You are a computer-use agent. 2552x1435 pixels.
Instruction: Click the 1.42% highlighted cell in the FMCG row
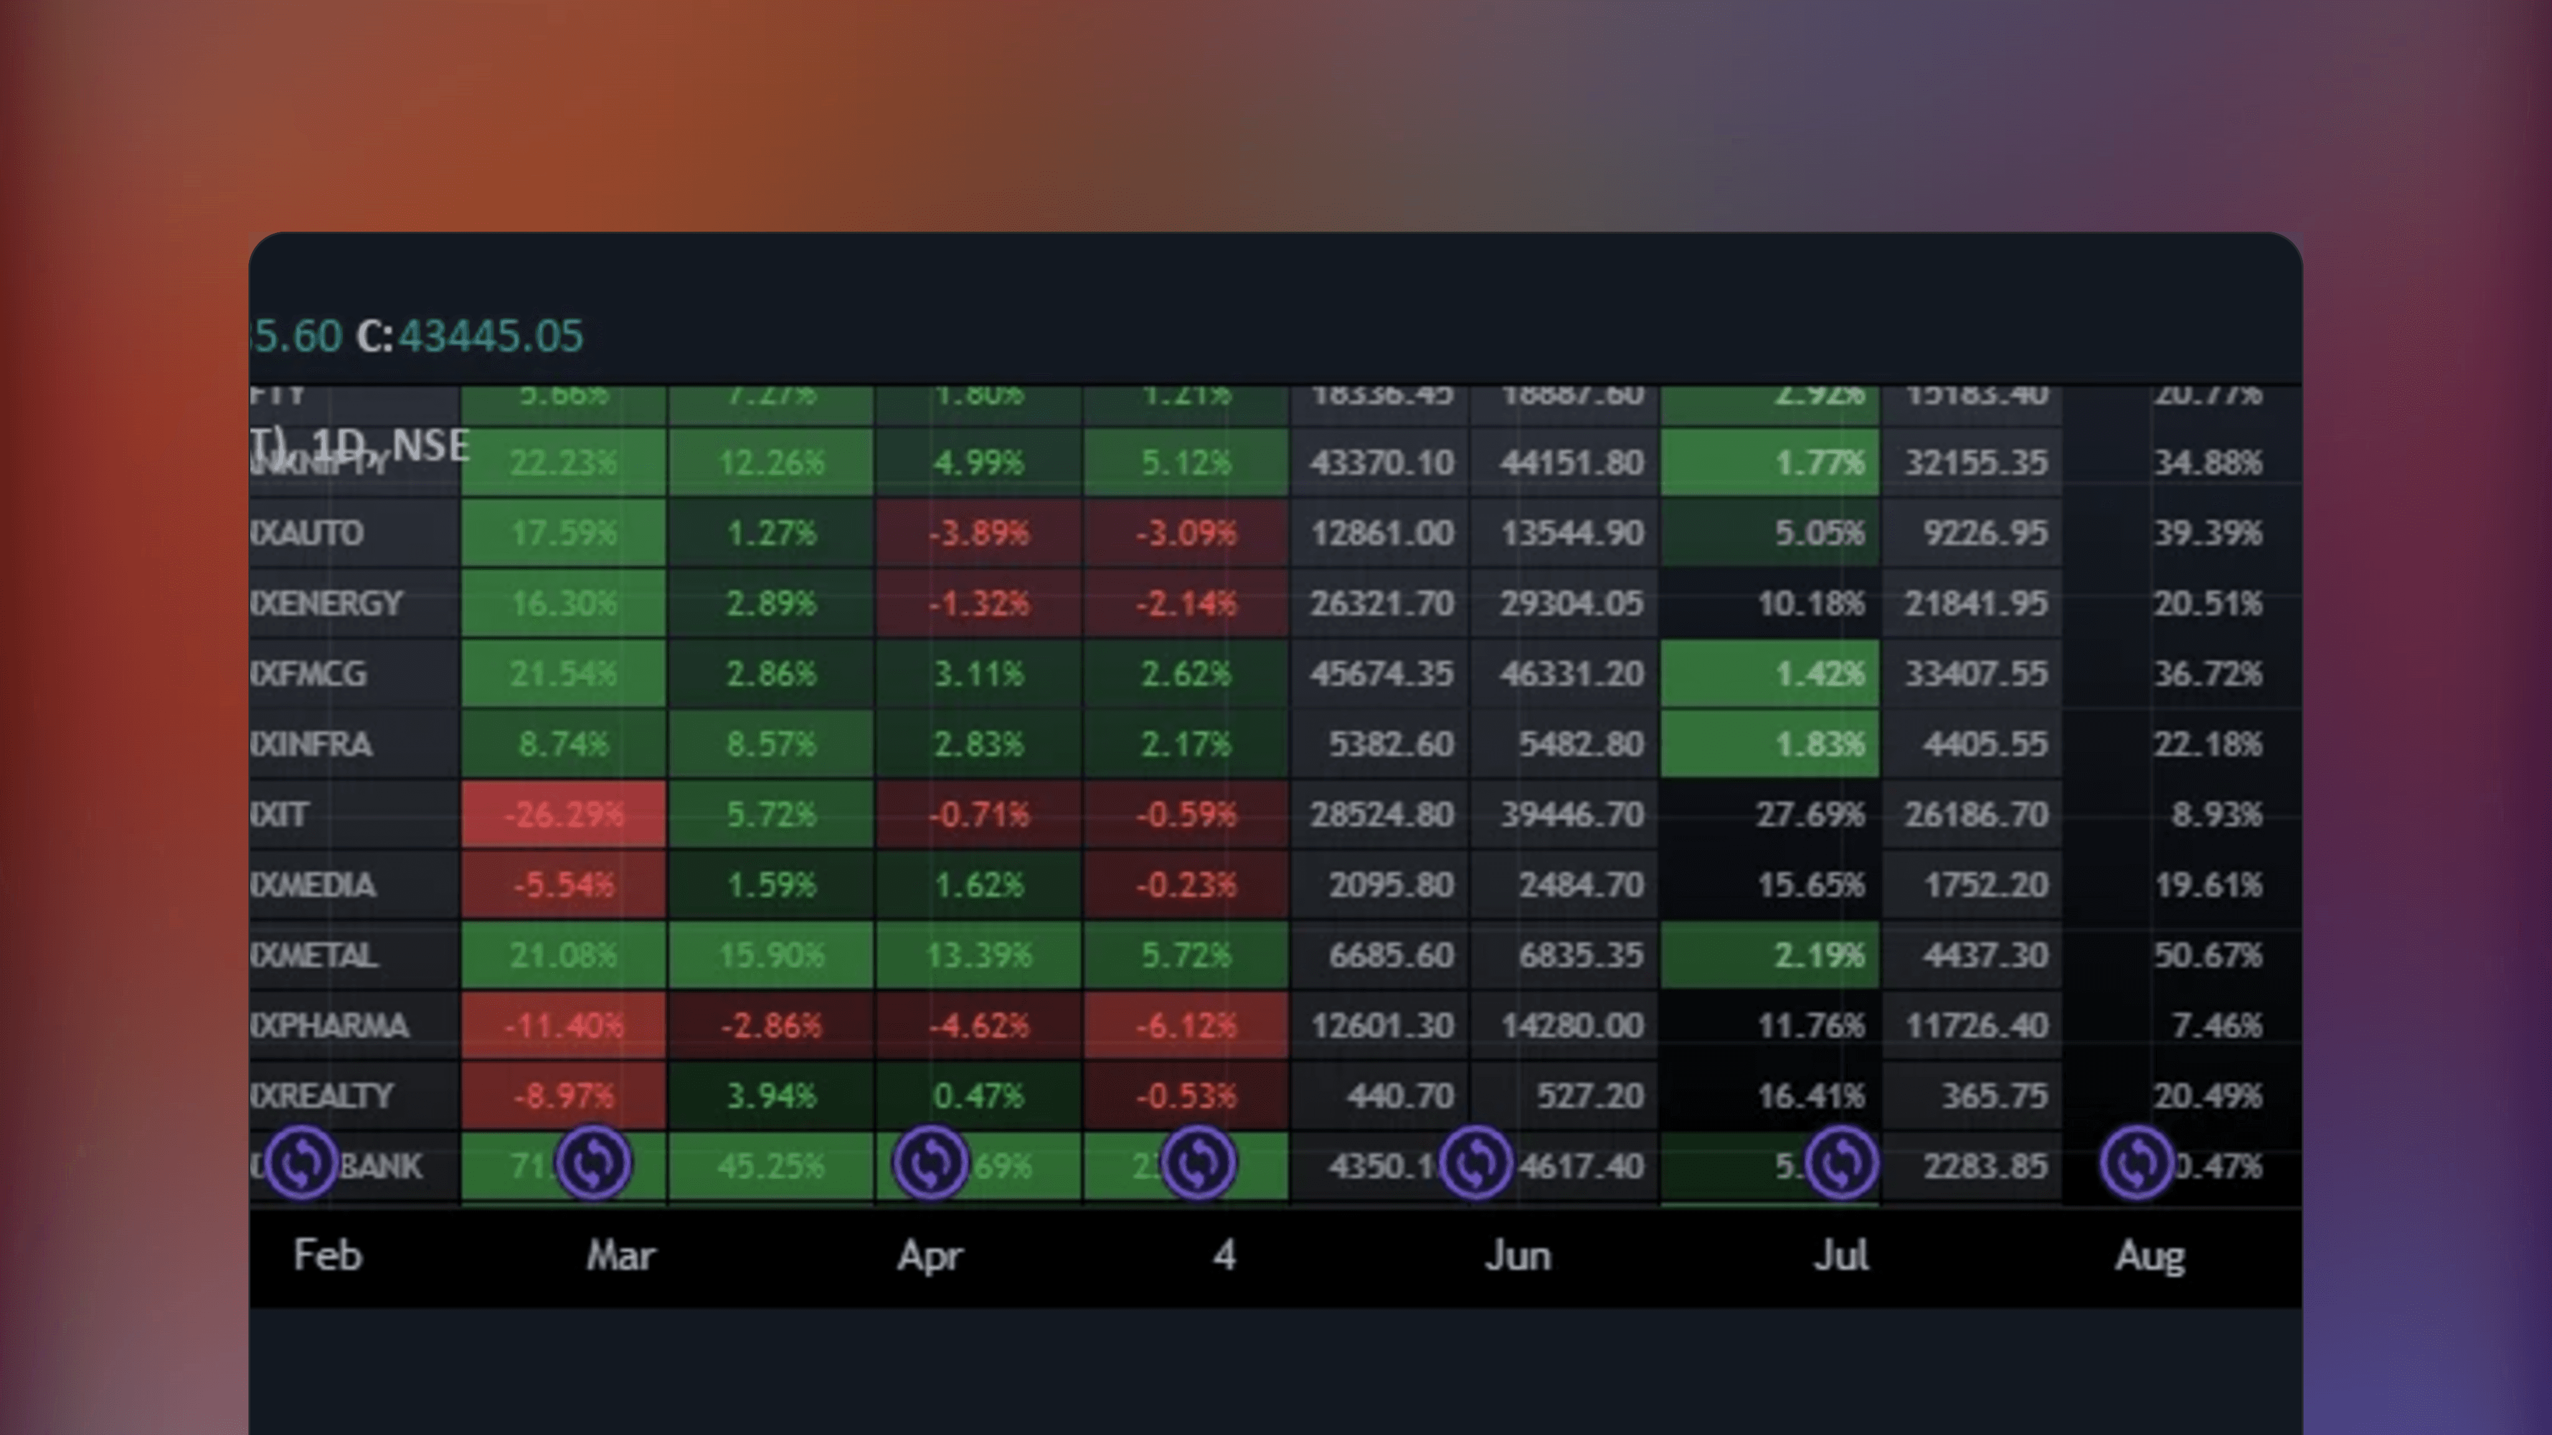1769,674
